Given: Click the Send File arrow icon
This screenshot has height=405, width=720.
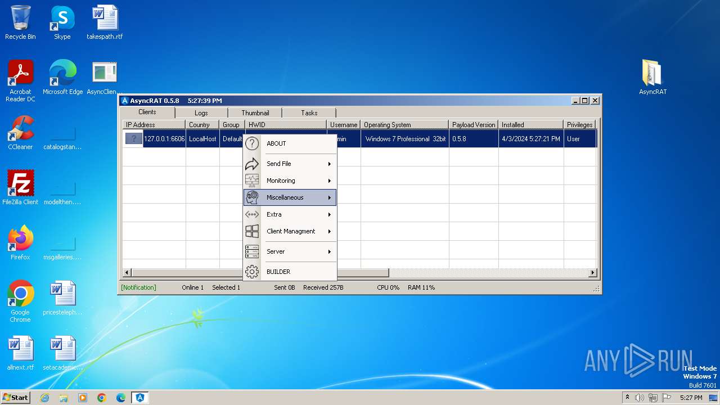Looking at the screenshot, I should tap(252, 164).
